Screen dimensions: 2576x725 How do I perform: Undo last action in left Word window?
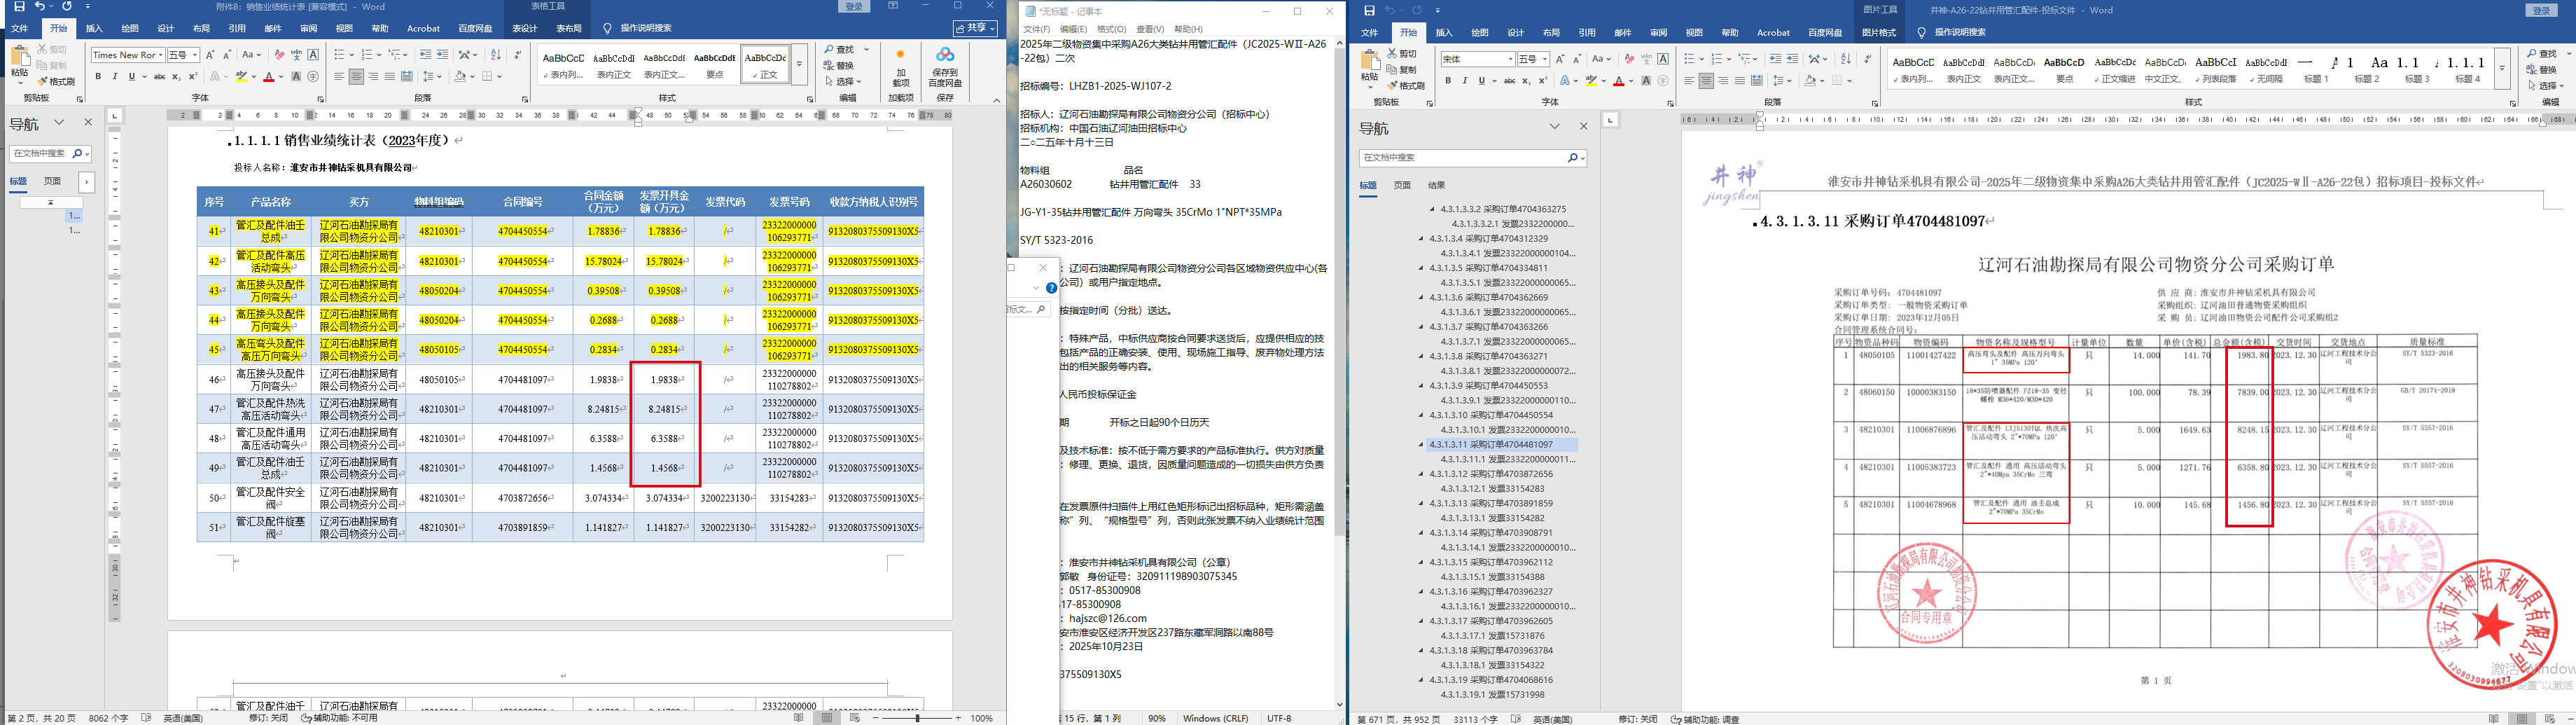pos(40,7)
